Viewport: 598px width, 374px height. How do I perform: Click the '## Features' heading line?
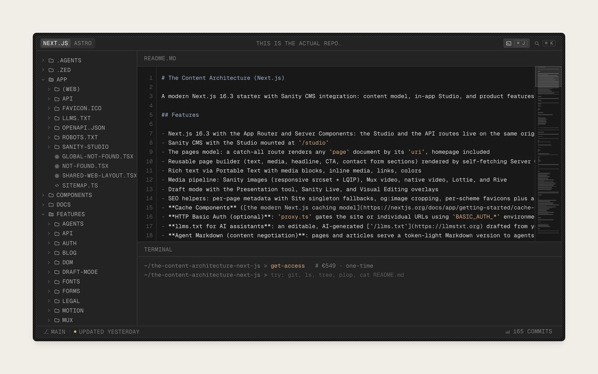pos(180,115)
